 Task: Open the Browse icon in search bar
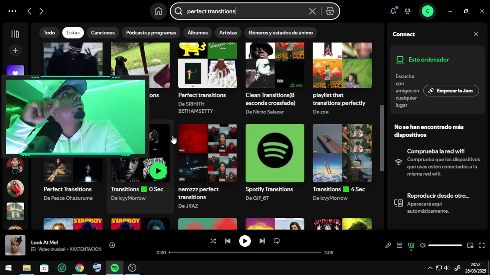[x=330, y=11]
